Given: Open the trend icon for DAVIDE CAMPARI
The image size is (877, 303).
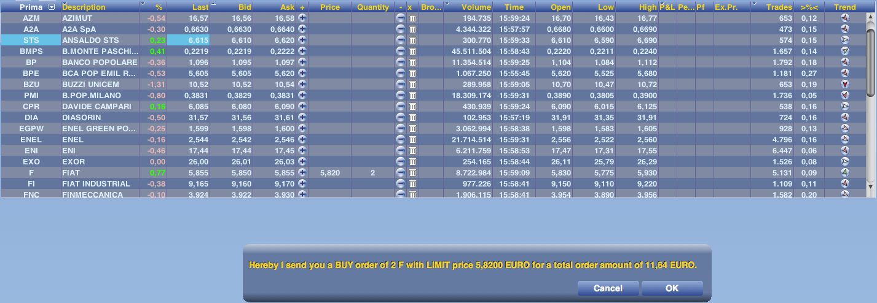Looking at the screenshot, I should tap(844, 107).
